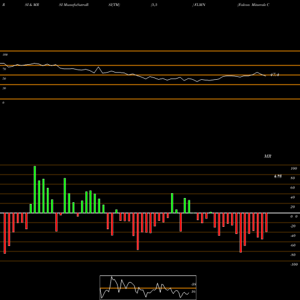Click the "SI(TM)" header label

(114, 5)
